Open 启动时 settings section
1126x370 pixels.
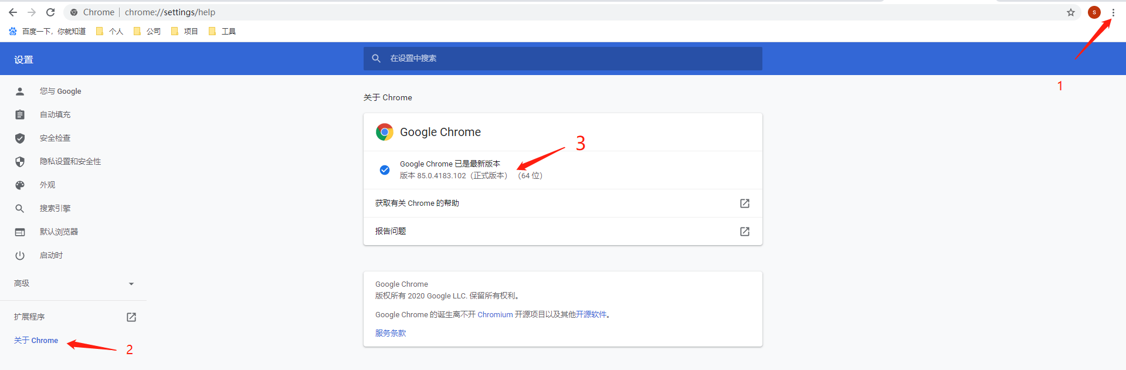(x=51, y=255)
